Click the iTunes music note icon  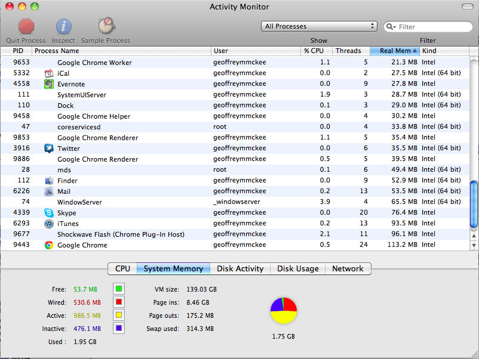49,224
